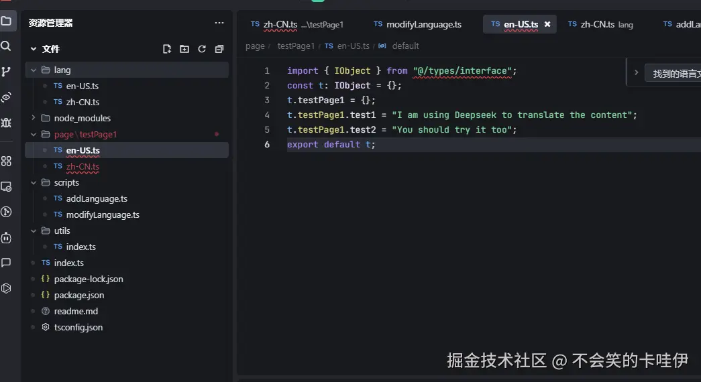The height and width of the screenshot is (382, 701).
Task: Select en-US.ts under testPage1 folder
Action: coord(127,150)
